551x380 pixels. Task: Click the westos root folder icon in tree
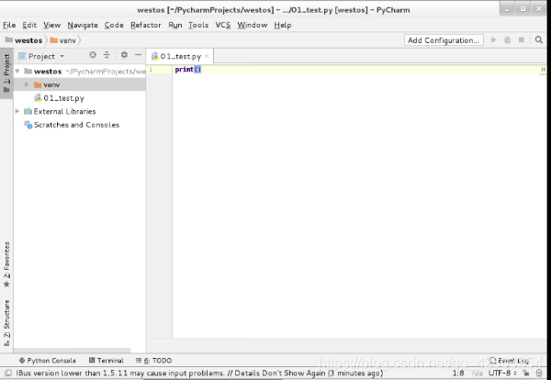pyautogui.click(x=28, y=72)
